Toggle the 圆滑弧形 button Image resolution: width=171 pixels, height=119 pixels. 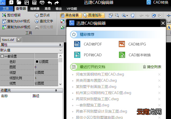click(x=94, y=15)
